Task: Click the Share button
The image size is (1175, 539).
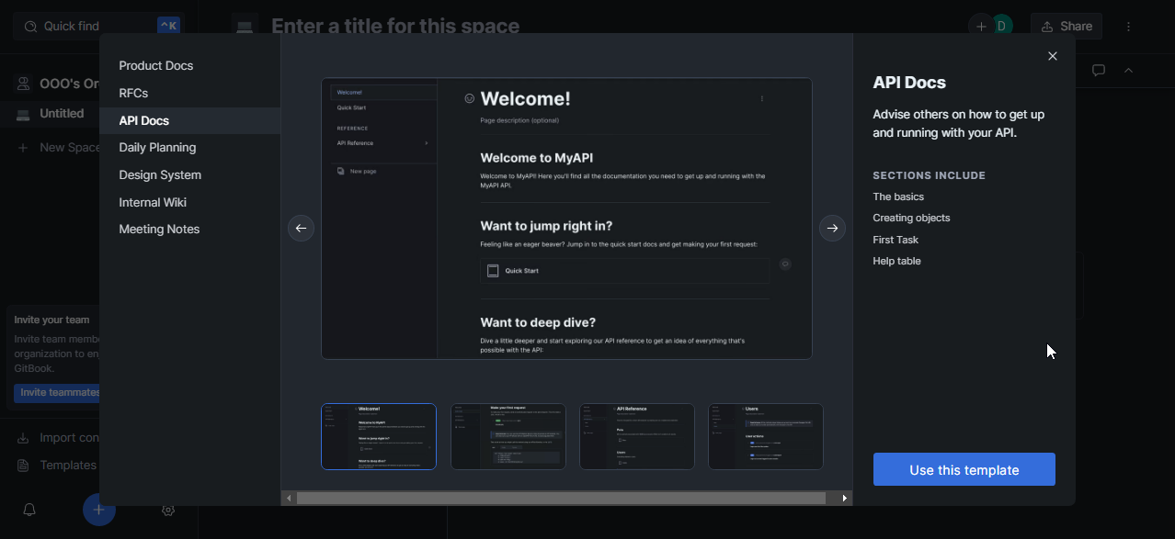Action: point(1067,27)
